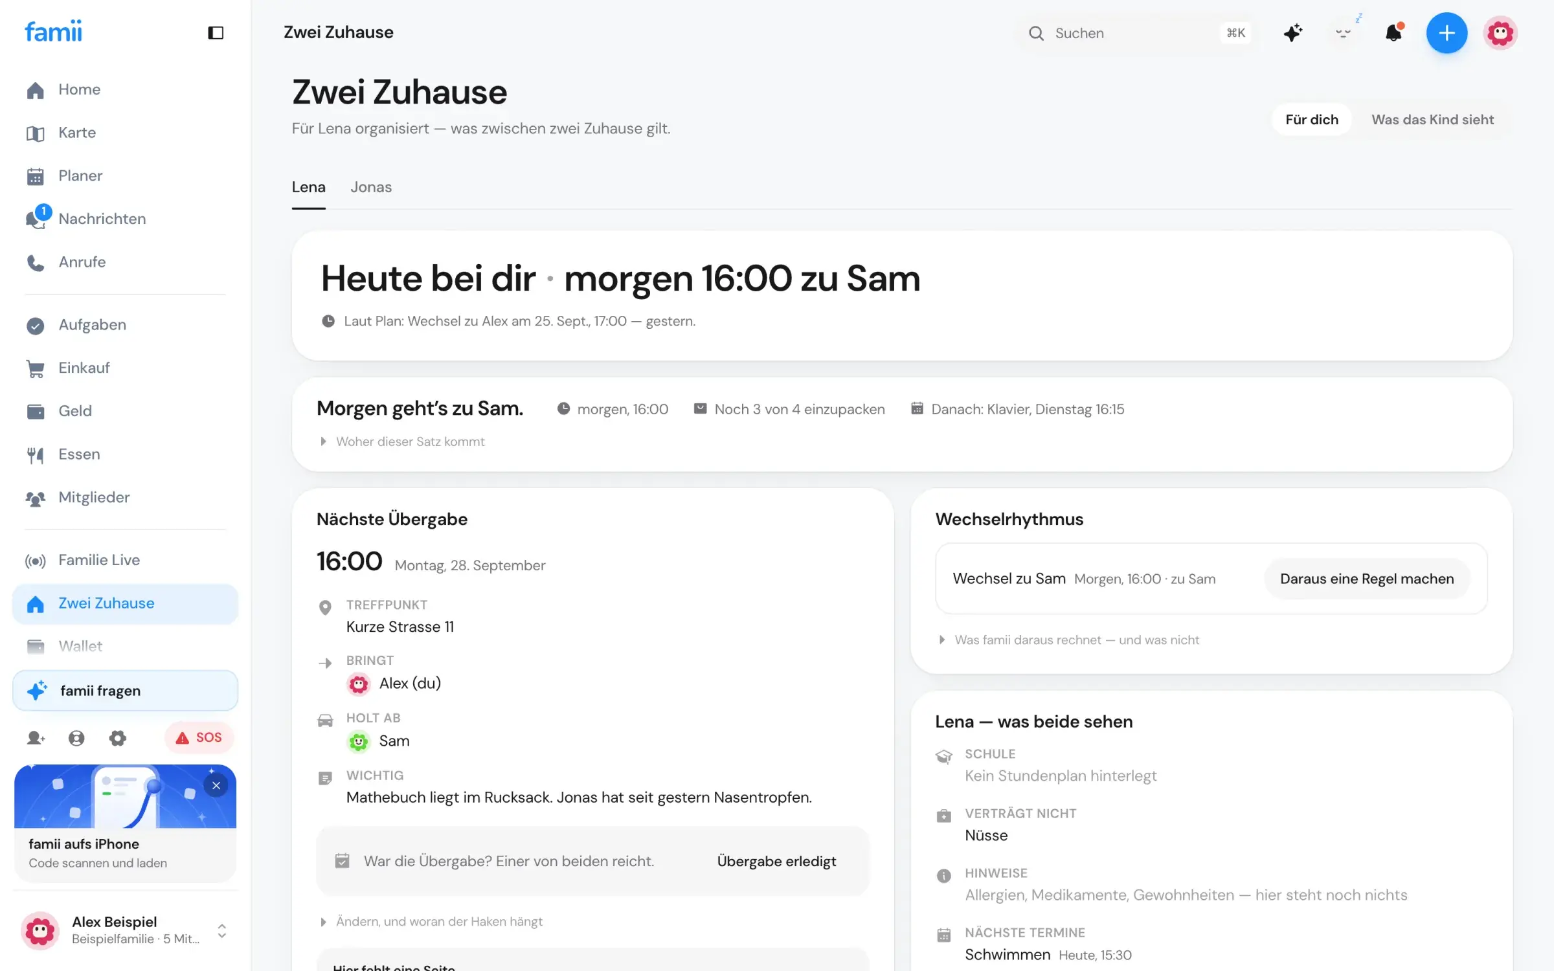Viewport: 1554px width, 971px height.
Task: Collapse the sidebar with the panel icon
Action: (x=216, y=32)
